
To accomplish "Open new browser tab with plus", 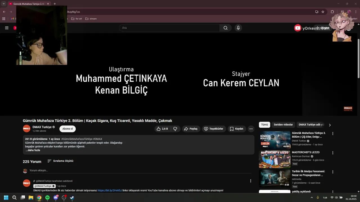I will 55,4.
